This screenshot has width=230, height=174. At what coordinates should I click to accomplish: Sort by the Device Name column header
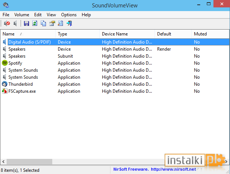(127, 34)
